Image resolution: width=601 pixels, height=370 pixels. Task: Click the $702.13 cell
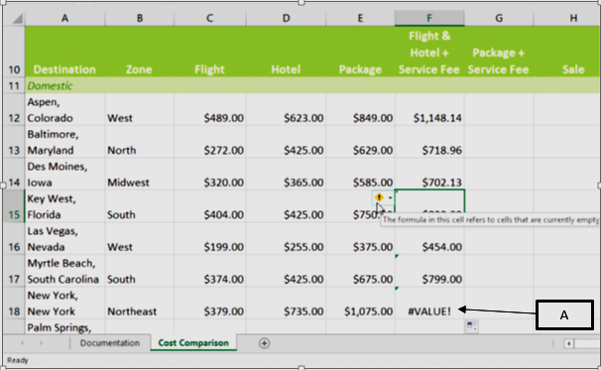pyautogui.click(x=429, y=174)
